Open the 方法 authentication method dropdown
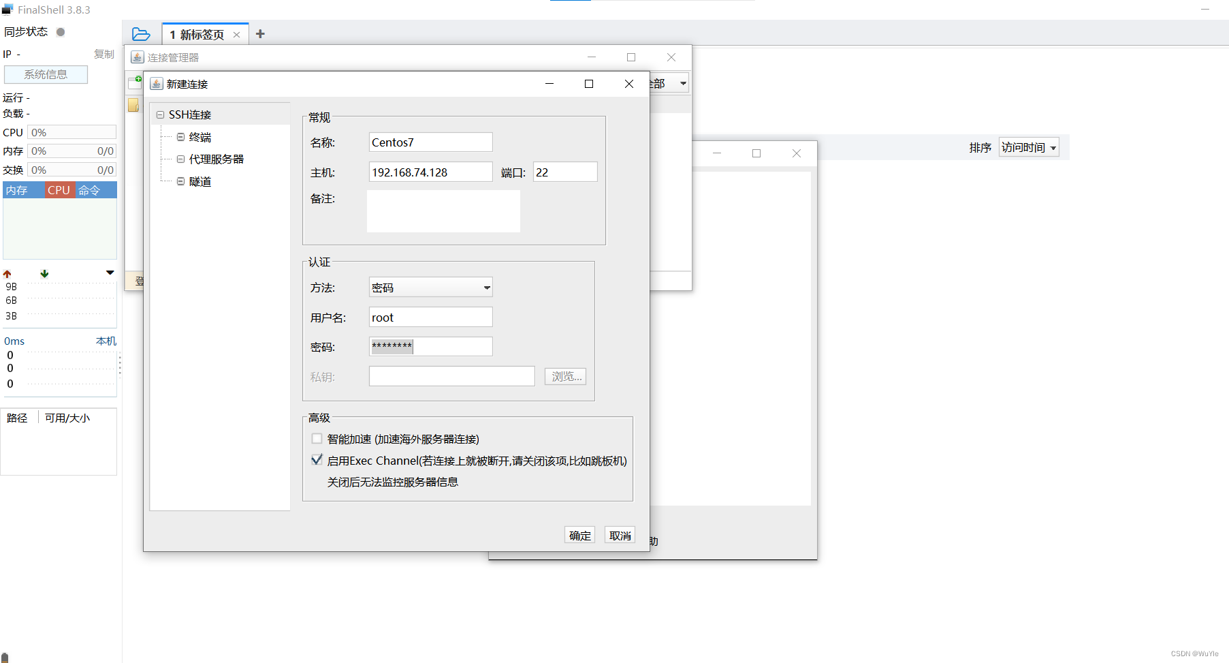Image resolution: width=1229 pixels, height=663 pixels. click(x=430, y=288)
